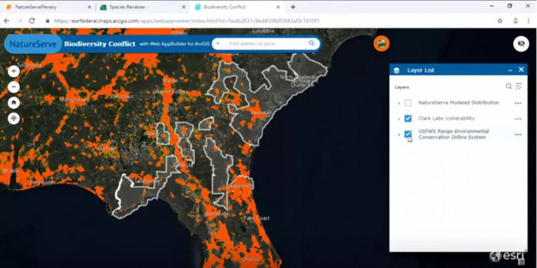Viewport: 537px width, 268px height.
Task: Close the NatureServePlenary tab
Action: coord(89,7)
